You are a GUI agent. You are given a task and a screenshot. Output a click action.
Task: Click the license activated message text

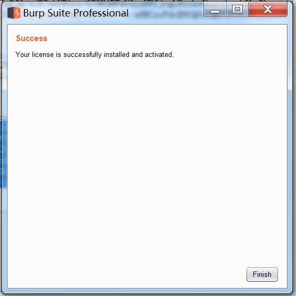click(x=94, y=55)
